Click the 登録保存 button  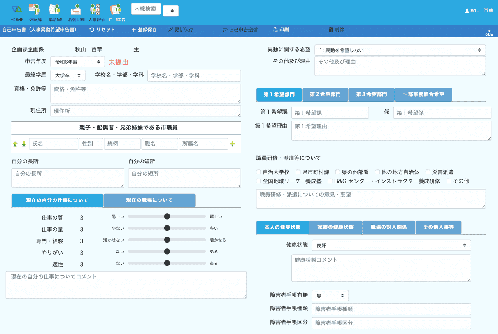point(144,30)
